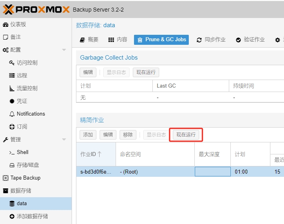Collapse the 管理 section arrow
This screenshot has width=284, height=224.
[x=64, y=140]
